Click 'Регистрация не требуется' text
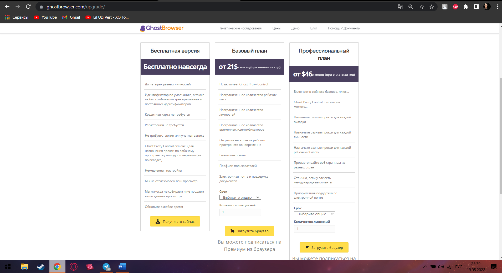This screenshot has width=502, height=273. point(164,125)
